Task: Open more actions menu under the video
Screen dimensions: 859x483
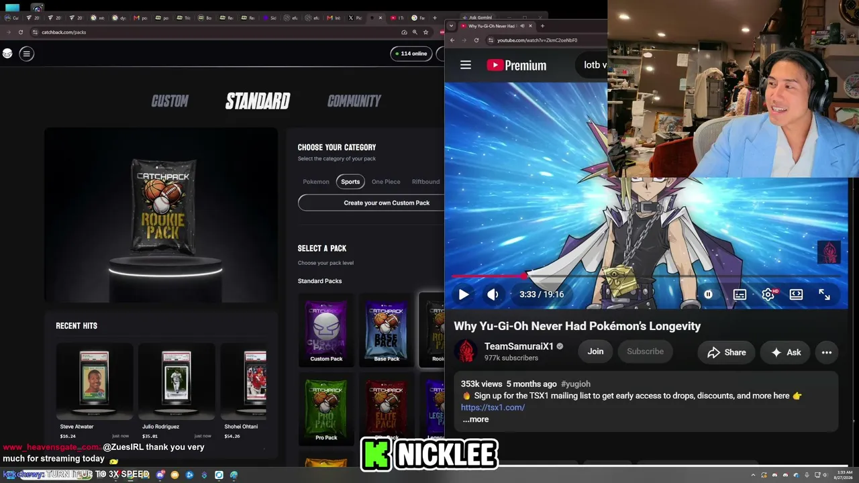Action: coord(827,352)
